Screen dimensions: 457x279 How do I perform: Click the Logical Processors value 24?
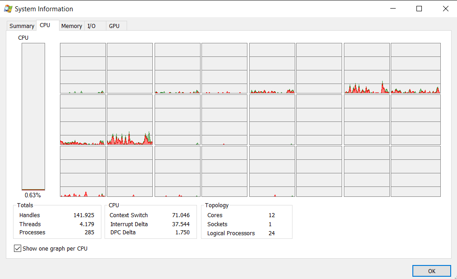[272, 233]
